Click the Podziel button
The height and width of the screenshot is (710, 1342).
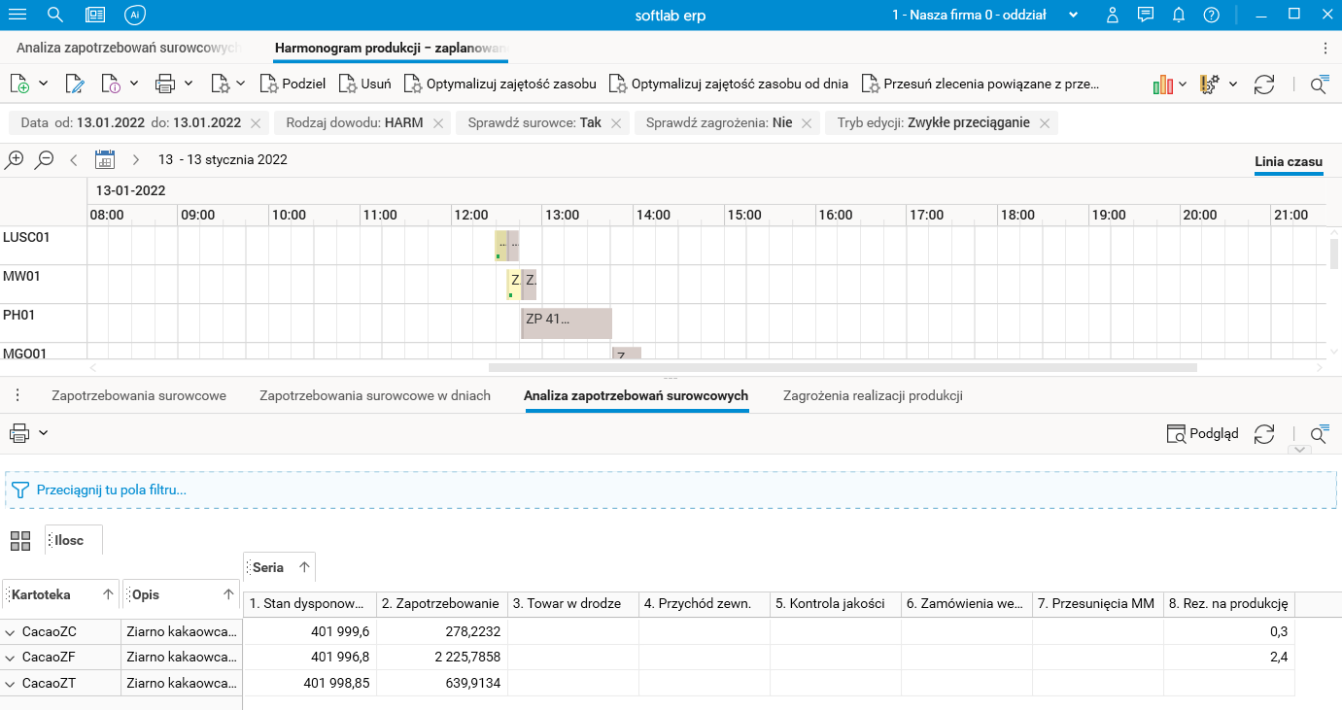pyautogui.click(x=292, y=85)
